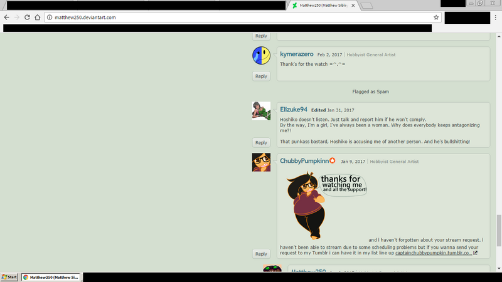Open a new browser tab

367,6
